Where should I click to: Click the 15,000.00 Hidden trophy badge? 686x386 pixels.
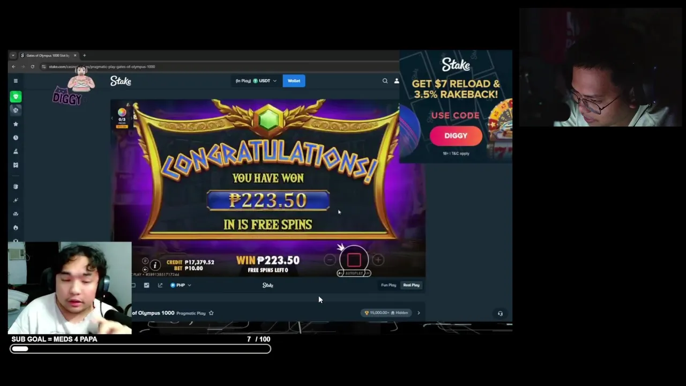pos(386,313)
